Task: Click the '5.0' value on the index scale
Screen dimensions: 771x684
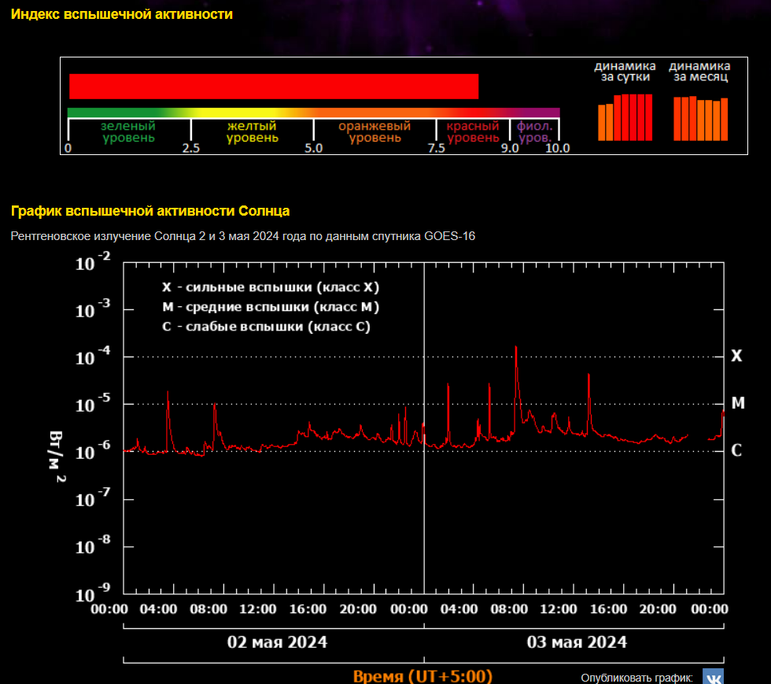Action: coord(313,148)
